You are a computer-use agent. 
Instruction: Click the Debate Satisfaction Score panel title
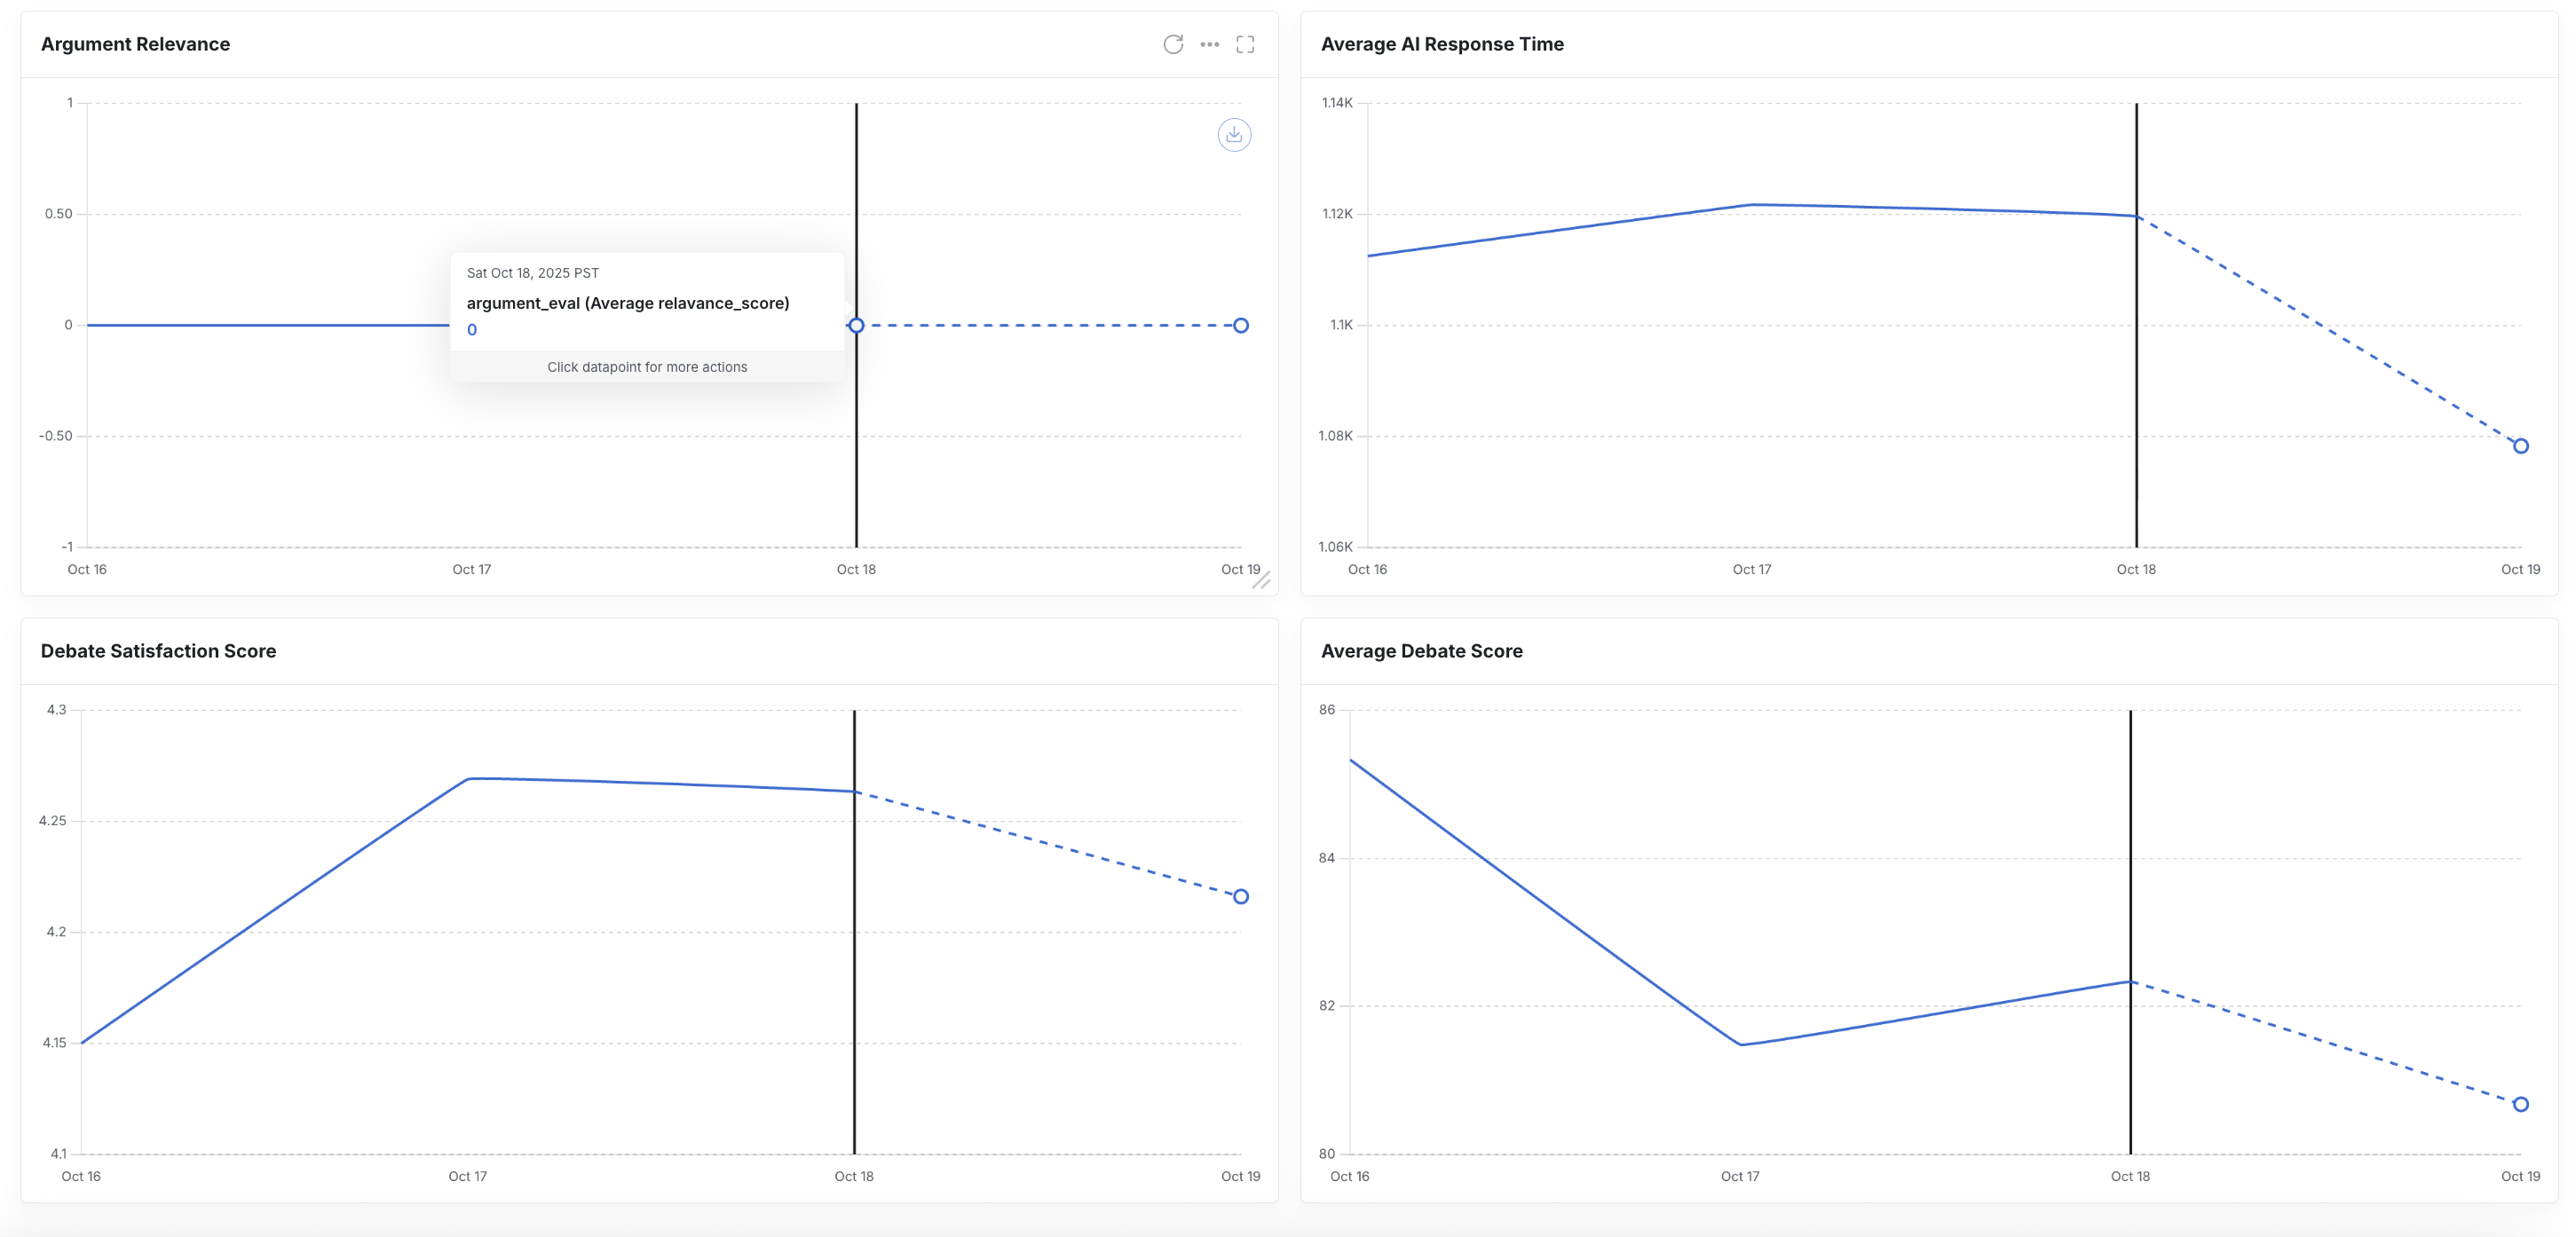point(158,651)
